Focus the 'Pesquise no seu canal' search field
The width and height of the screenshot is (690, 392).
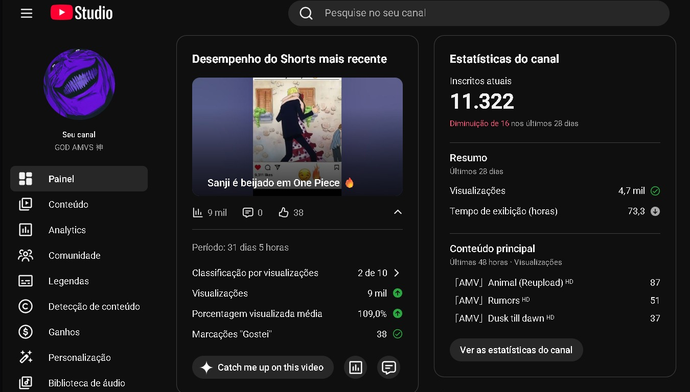coord(478,13)
